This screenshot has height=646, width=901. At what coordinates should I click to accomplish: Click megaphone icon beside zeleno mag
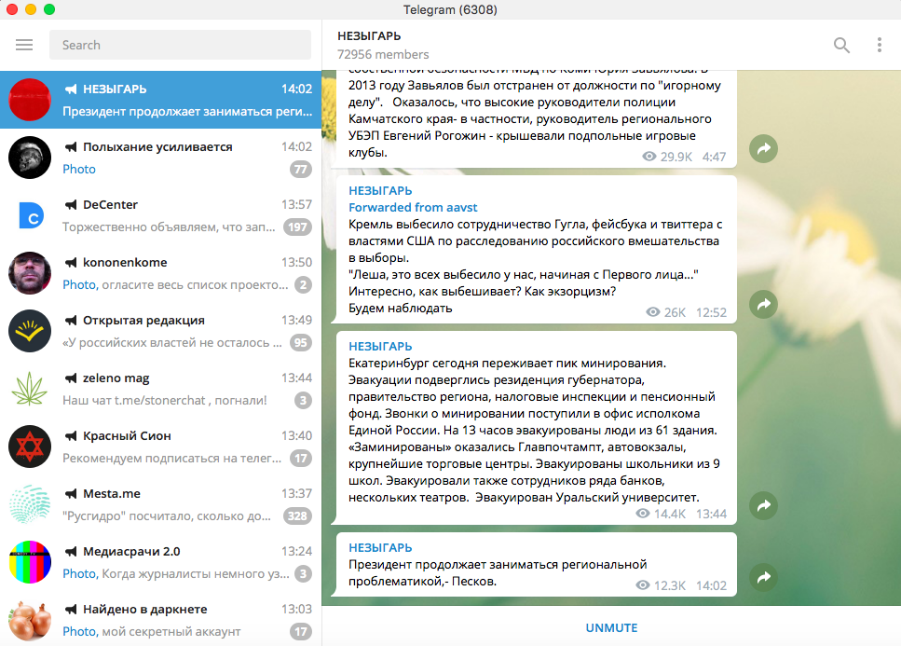71,378
